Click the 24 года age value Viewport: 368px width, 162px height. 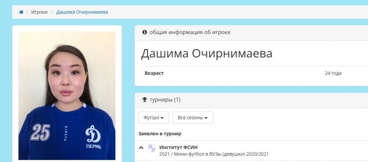tap(333, 73)
